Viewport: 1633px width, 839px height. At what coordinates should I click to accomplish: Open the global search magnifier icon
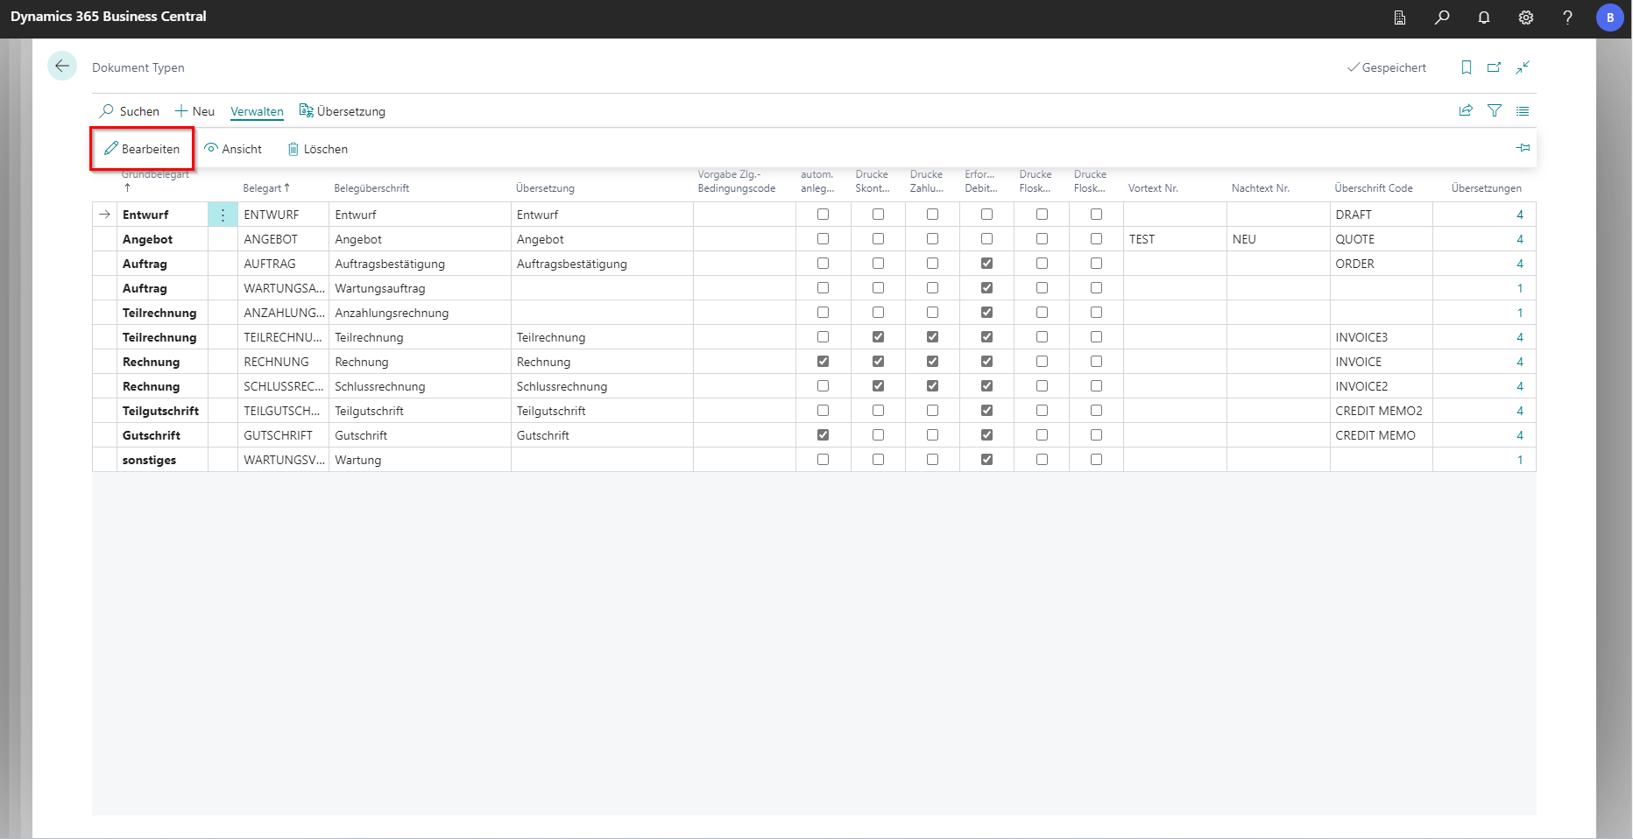click(1442, 18)
